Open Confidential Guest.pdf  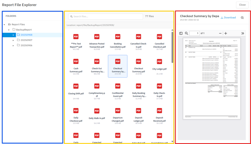point(118,91)
